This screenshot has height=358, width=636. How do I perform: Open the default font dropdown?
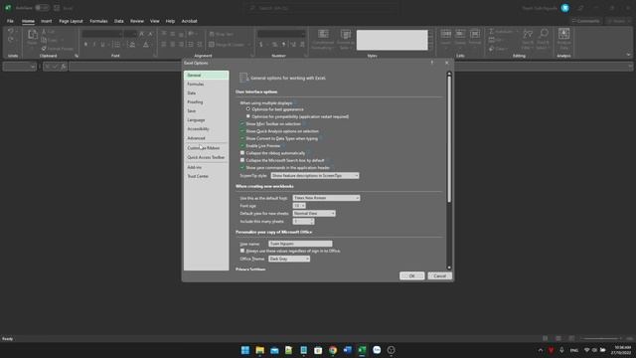tap(326, 198)
